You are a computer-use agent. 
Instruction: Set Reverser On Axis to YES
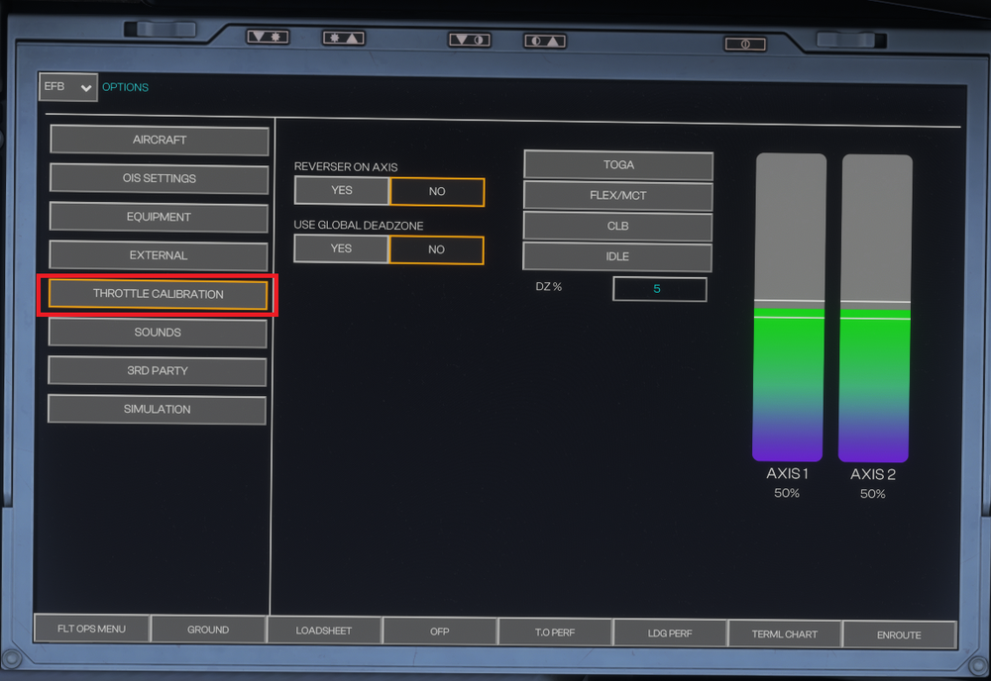pyautogui.click(x=342, y=191)
